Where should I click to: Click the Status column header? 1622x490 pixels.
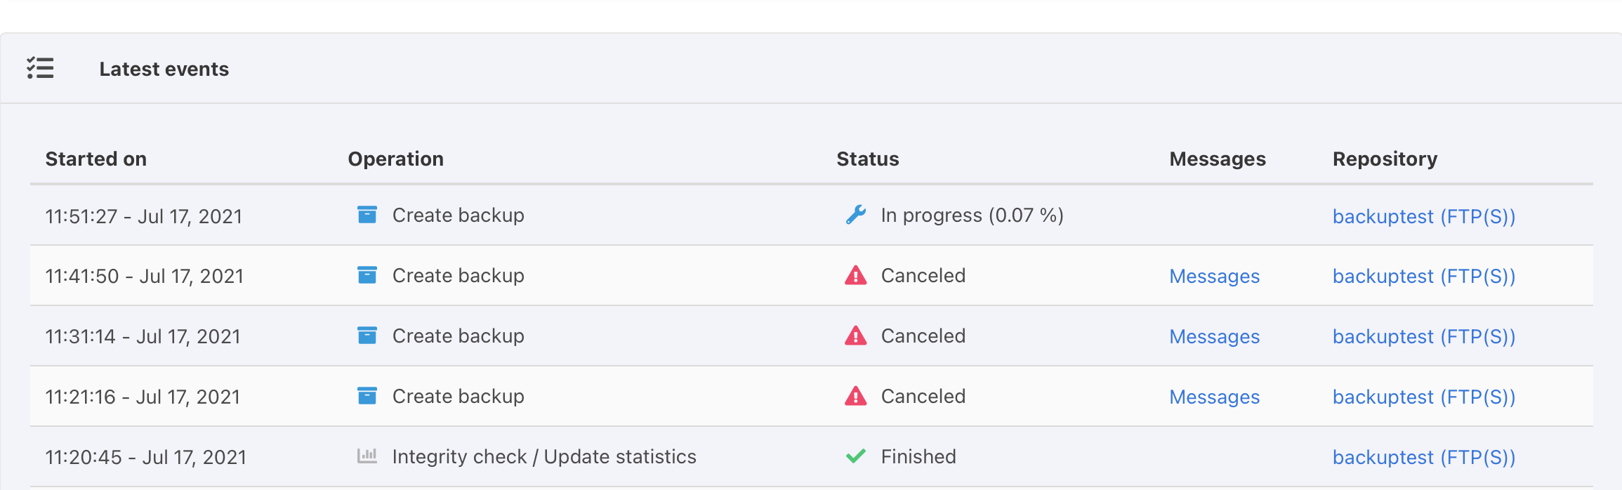click(867, 159)
